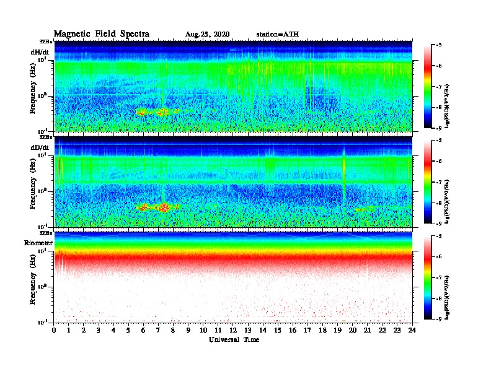Click the dD/dt panel color scale bar
Viewport: 491px width, 379px height.
tap(428, 181)
